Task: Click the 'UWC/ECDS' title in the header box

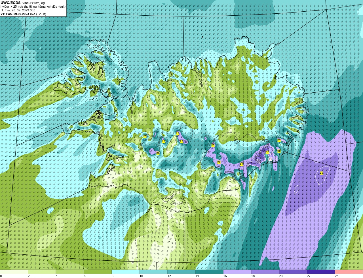Action: tap(10, 3)
